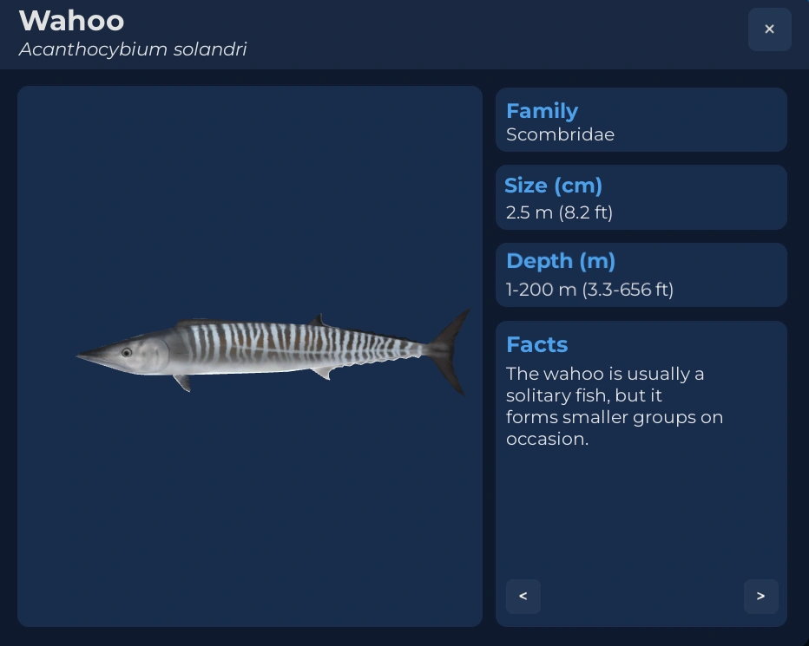Click the Depth (m) label

point(561,261)
